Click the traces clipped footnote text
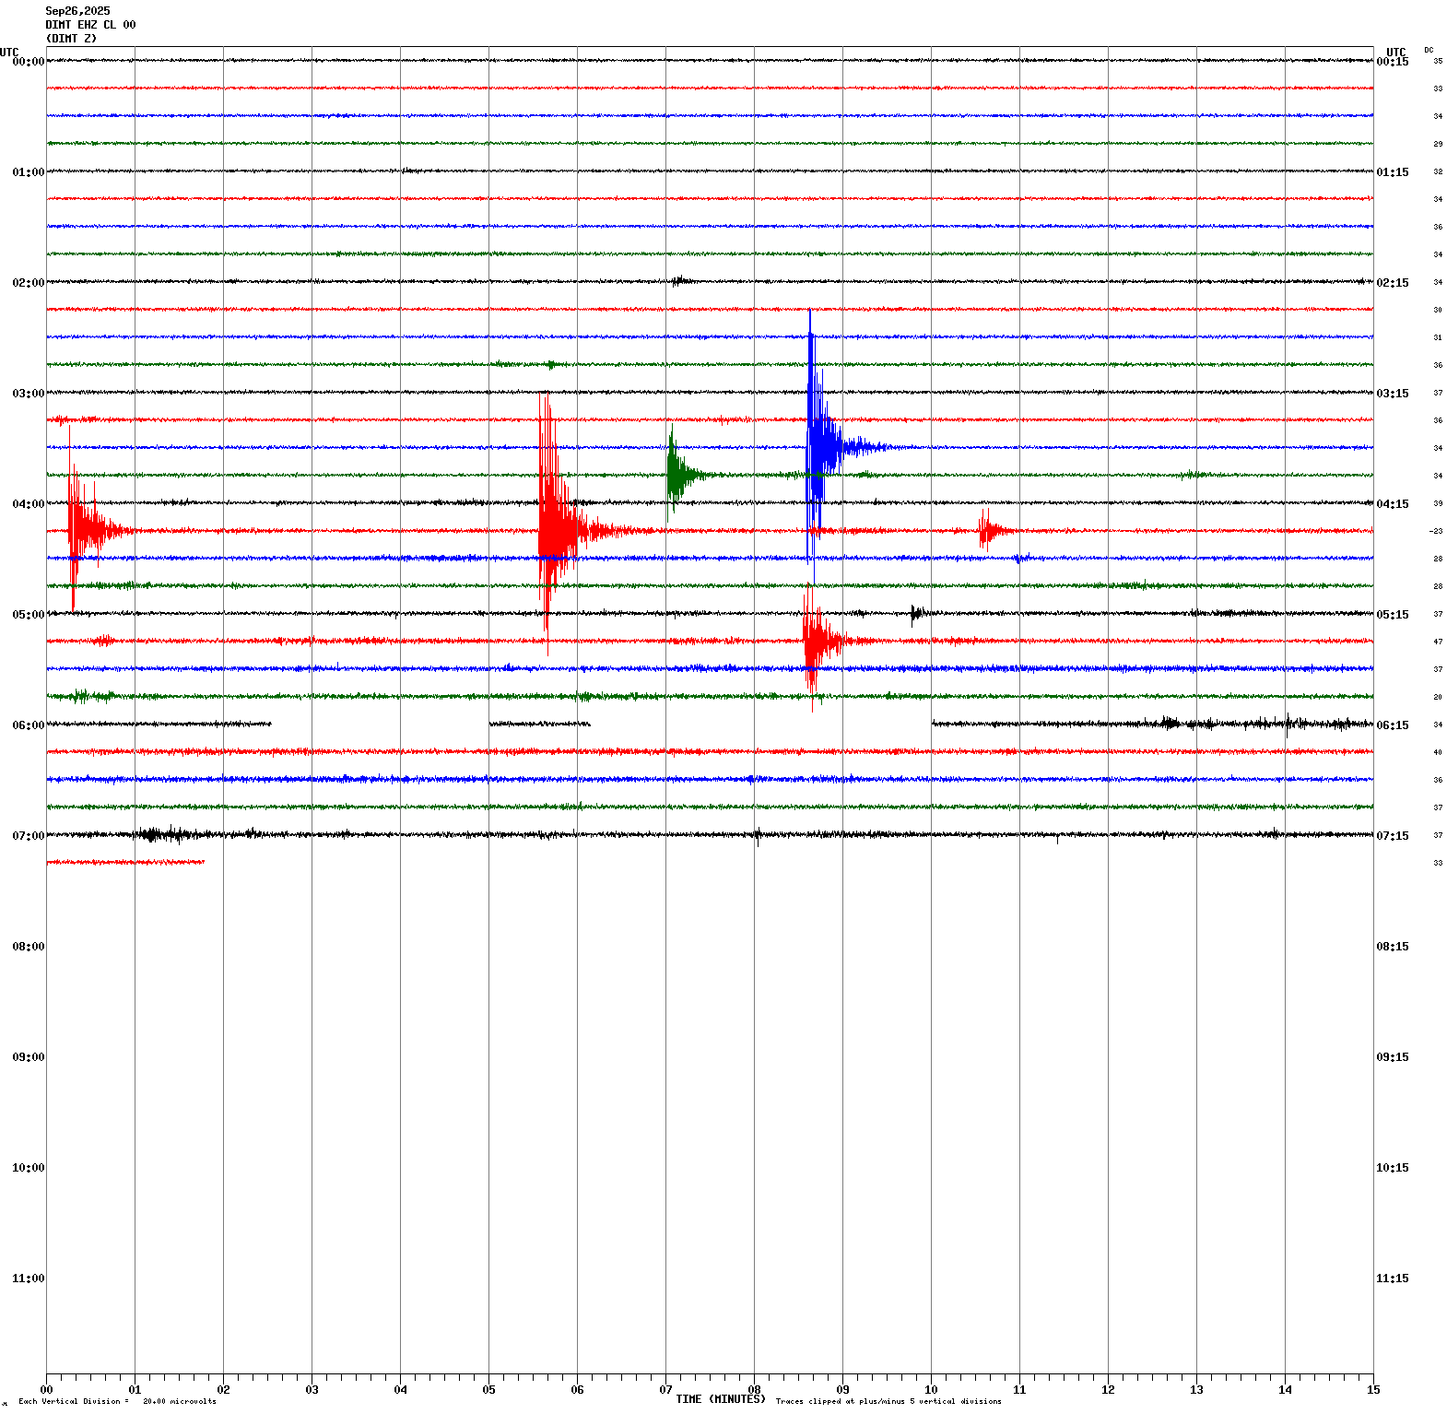The image size is (1447, 1414). tap(888, 1402)
